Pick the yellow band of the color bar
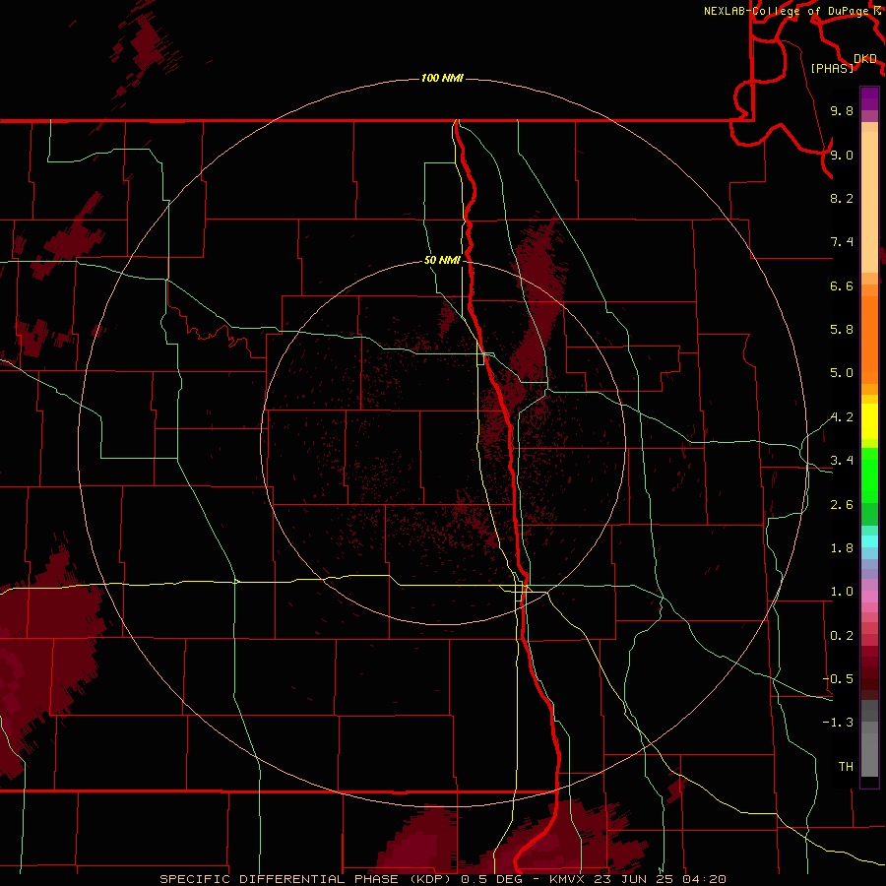 coord(869,421)
